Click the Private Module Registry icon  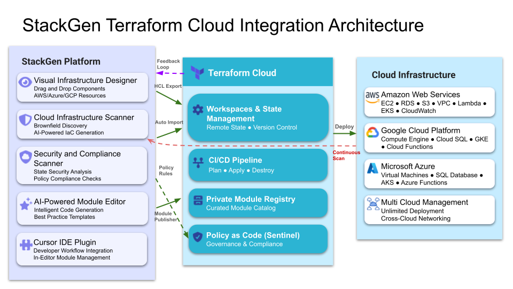[x=198, y=200]
